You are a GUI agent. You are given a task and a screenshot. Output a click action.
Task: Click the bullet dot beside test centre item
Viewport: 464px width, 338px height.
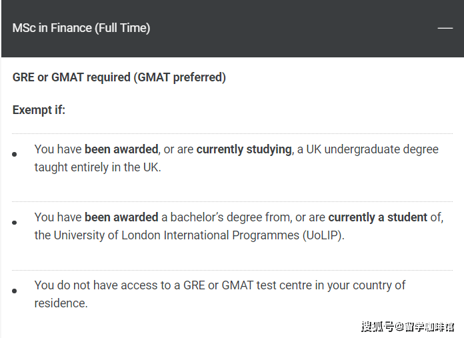[x=15, y=291]
